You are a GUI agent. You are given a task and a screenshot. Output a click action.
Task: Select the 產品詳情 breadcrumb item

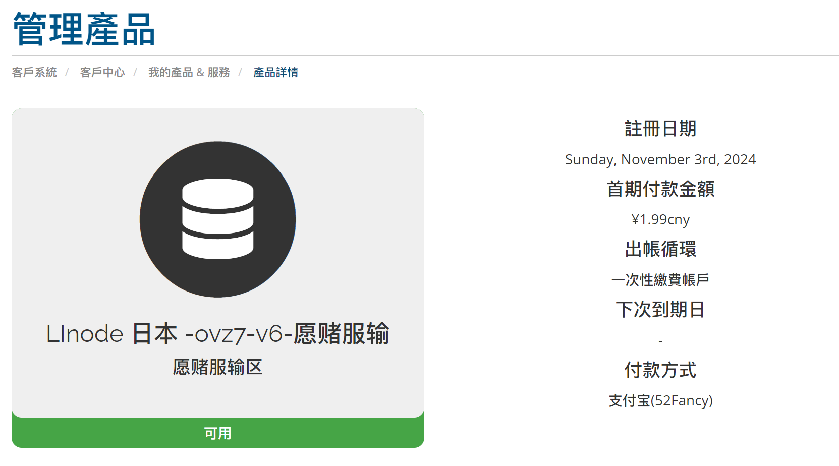pos(275,72)
